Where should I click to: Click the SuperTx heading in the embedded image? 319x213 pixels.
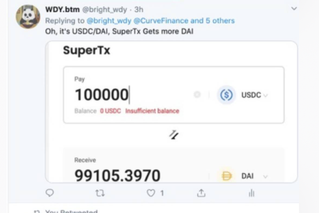pyautogui.click(x=86, y=50)
